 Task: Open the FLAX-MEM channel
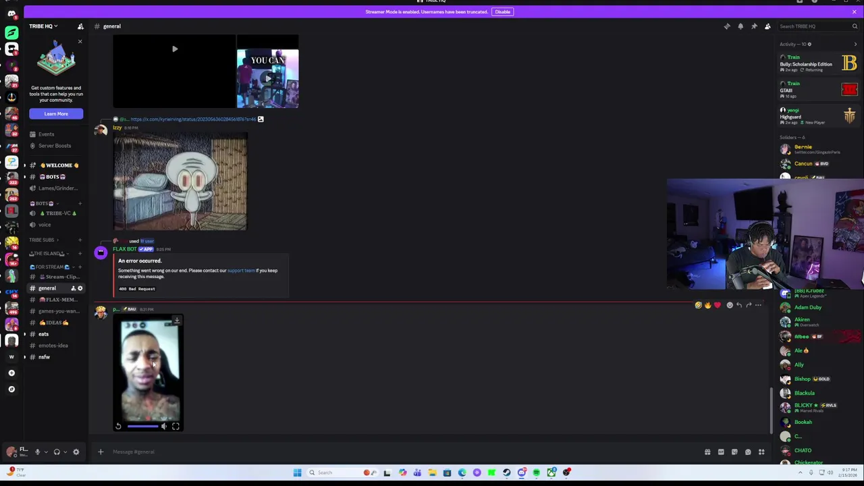coord(55,300)
